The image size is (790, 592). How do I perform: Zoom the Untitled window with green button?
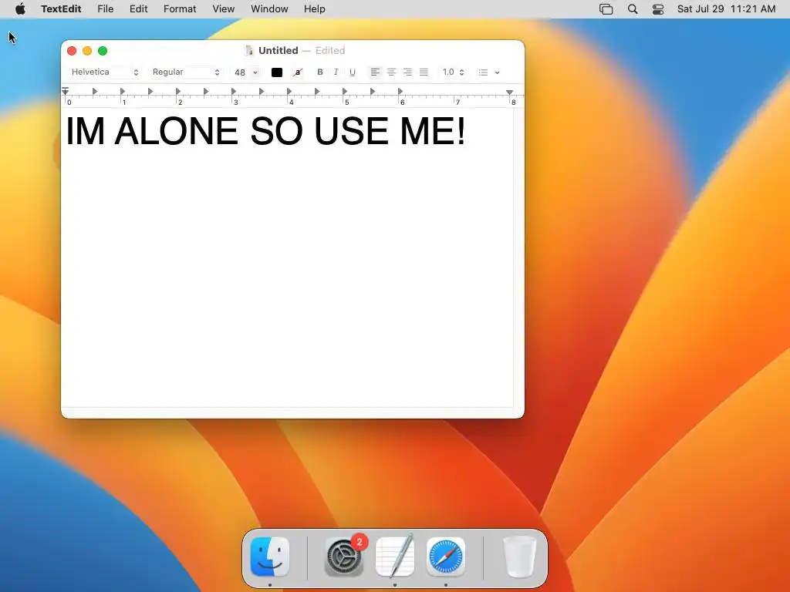coord(103,51)
